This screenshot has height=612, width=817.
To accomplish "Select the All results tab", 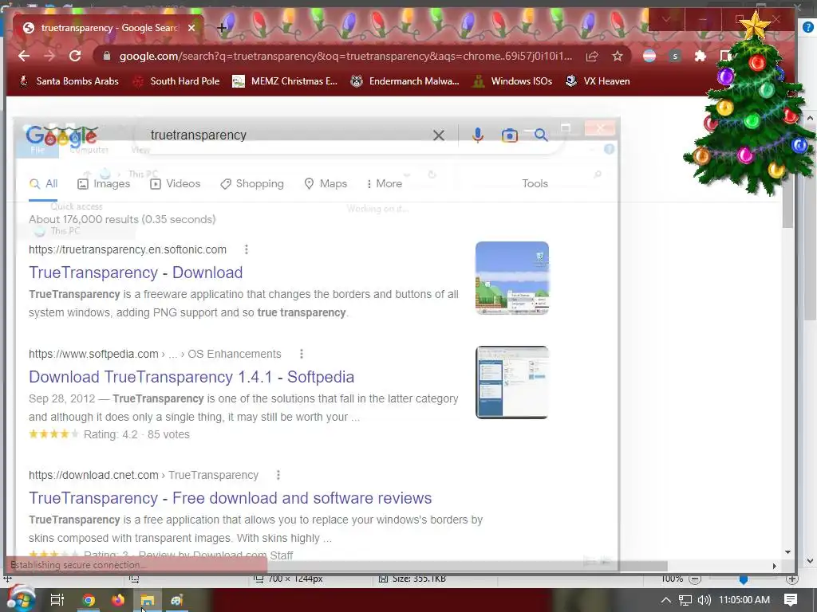I will pyautogui.click(x=43, y=184).
